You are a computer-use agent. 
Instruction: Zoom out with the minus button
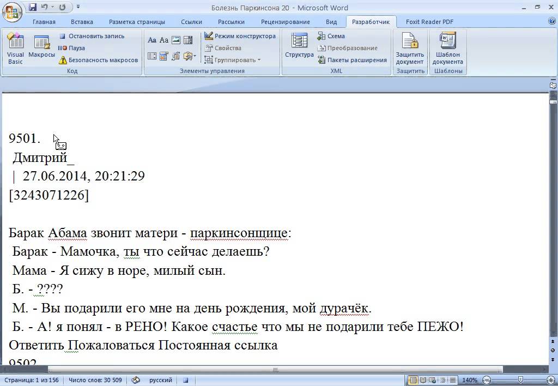(x=487, y=381)
